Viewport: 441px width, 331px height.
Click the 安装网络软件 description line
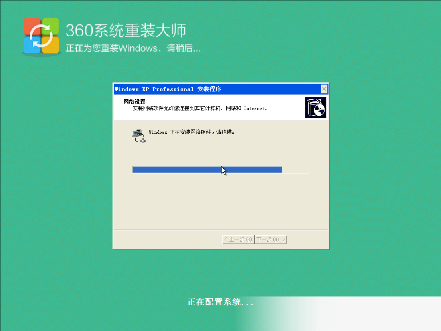(200, 108)
